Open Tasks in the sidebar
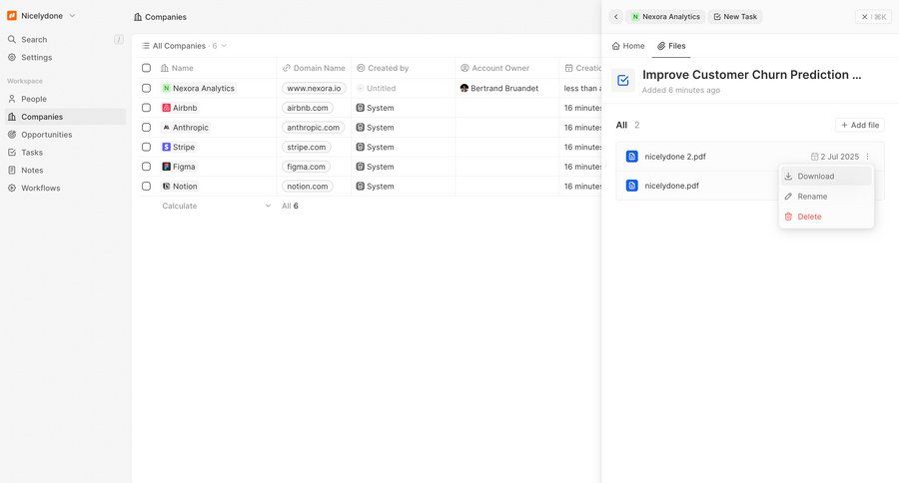 point(32,153)
